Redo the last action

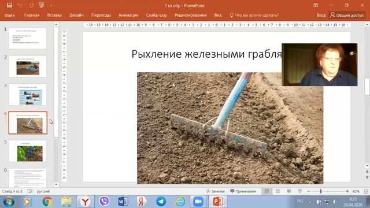[31, 5]
